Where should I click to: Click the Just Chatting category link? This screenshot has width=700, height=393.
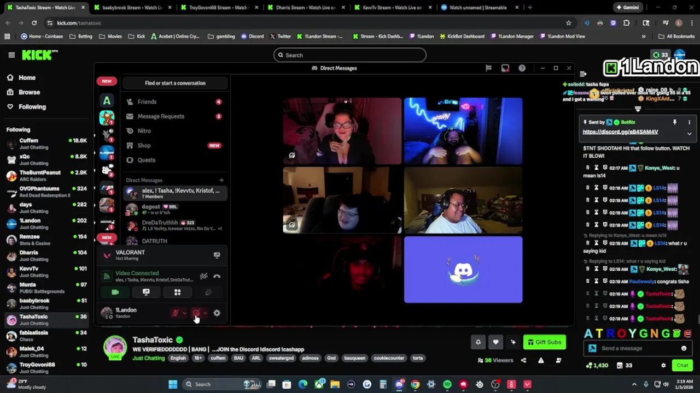[148, 358]
